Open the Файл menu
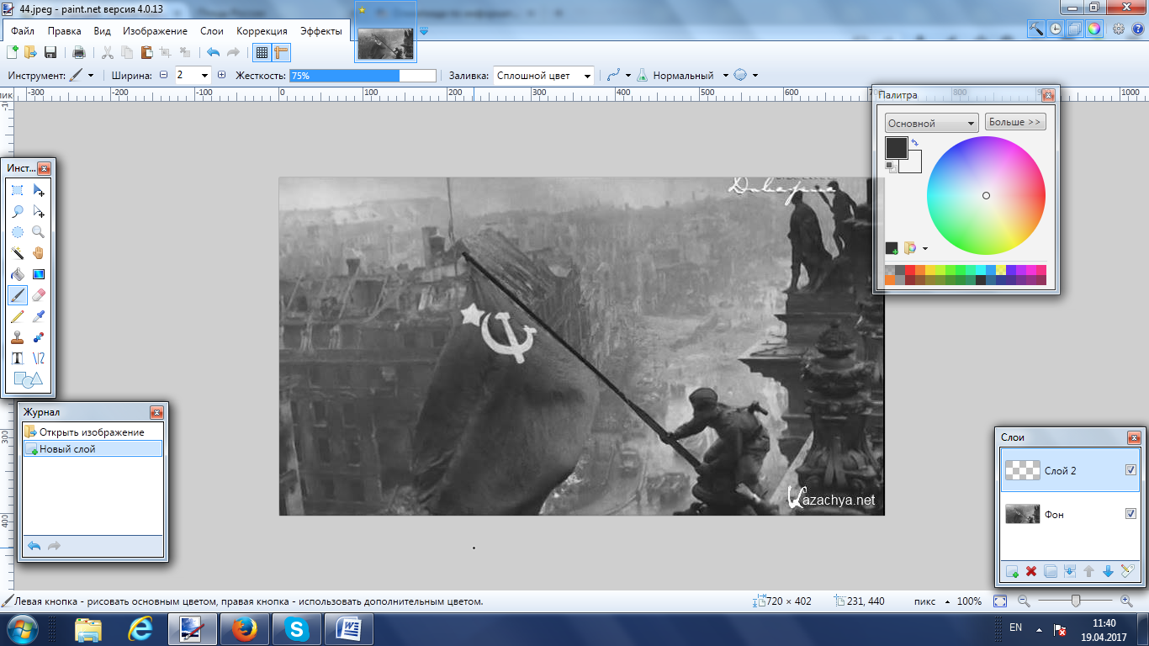The width and height of the screenshot is (1149, 646). (x=23, y=31)
